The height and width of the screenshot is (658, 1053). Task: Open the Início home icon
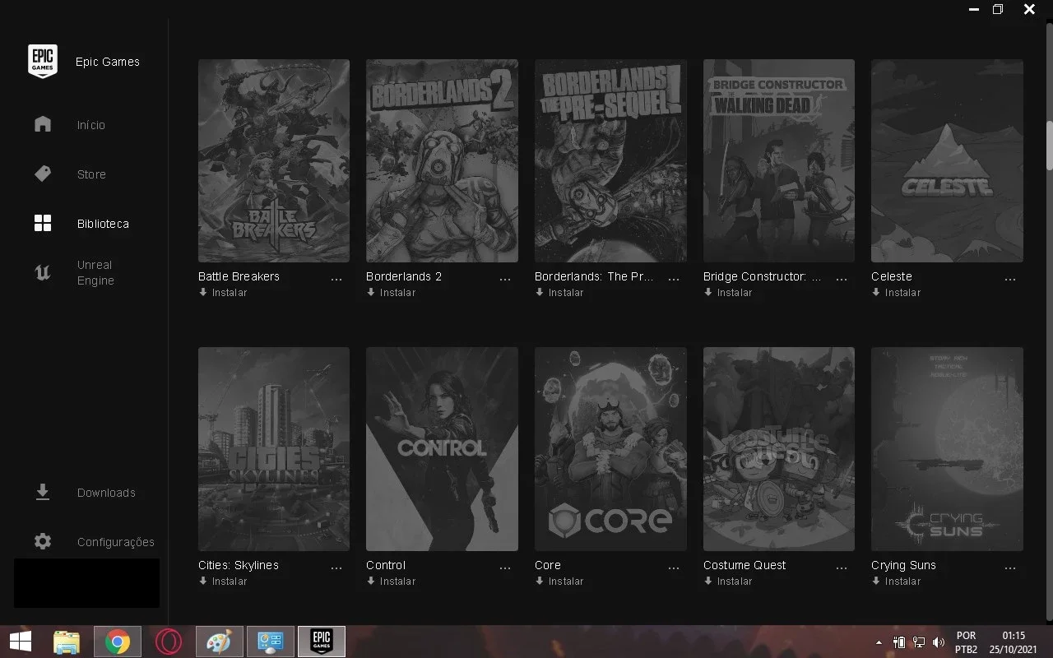43,124
